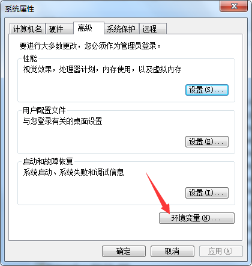
Task: Click the 启动和故障恢复 group label
Action: pyautogui.click(x=47, y=161)
